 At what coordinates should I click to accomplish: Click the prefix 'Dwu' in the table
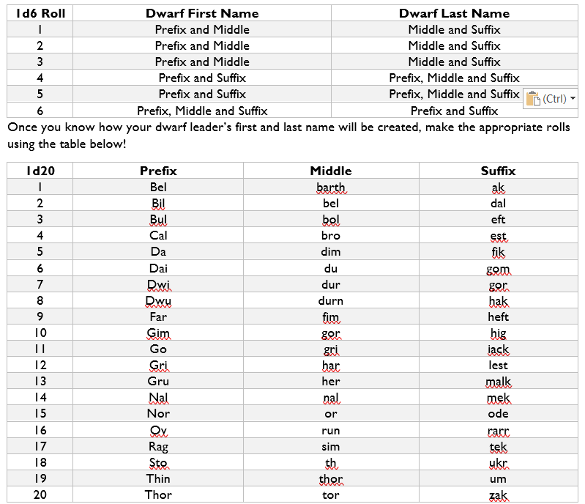point(158,300)
